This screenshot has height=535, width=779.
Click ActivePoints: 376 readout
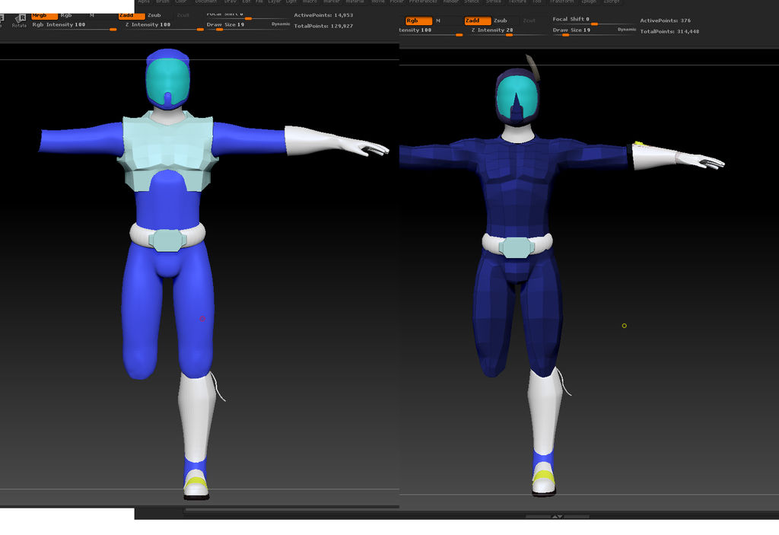tap(665, 21)
